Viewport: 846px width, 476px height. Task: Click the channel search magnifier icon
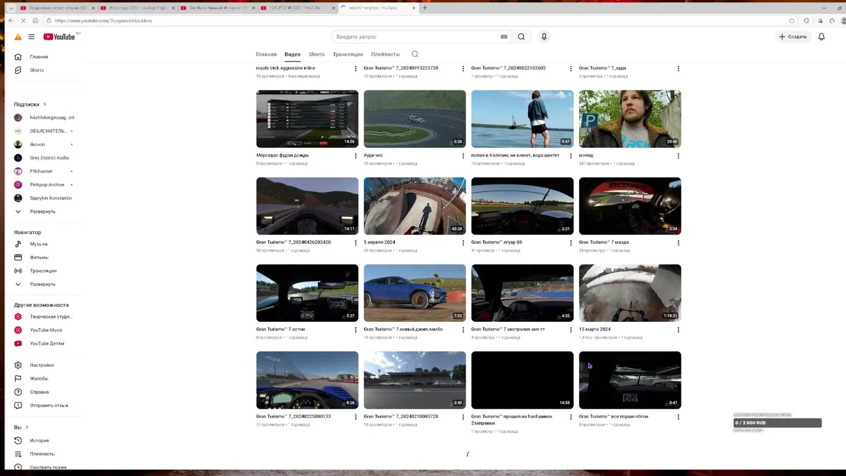click(415, 54)
